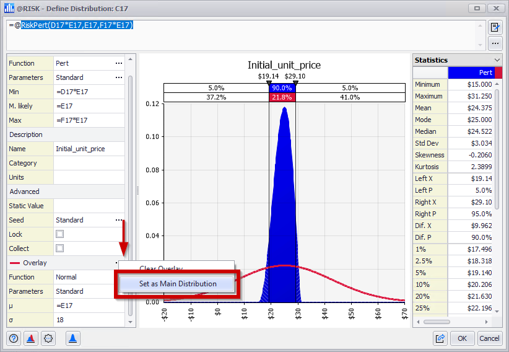The image size is (509, 352).
Task: Choose Set as Main Distribution
Action: (177, 284)
